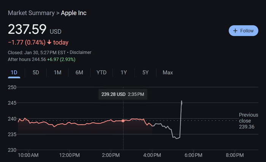
Task: Switch to the 5D time range
Action: coord(36,72)
